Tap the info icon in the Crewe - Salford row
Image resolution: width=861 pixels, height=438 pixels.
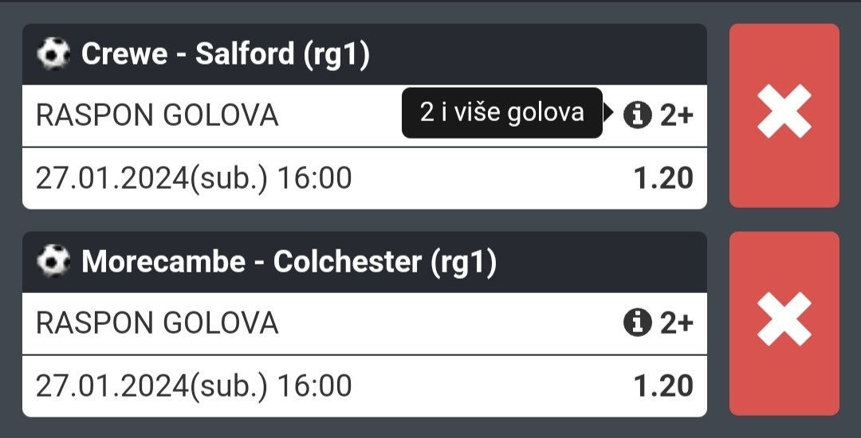point(637,115)
